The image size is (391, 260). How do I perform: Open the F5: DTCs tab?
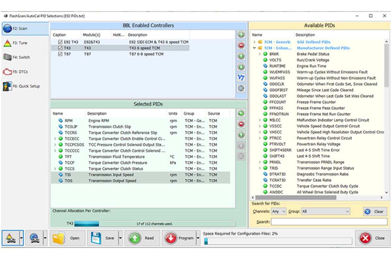click(x=20, y=72)
